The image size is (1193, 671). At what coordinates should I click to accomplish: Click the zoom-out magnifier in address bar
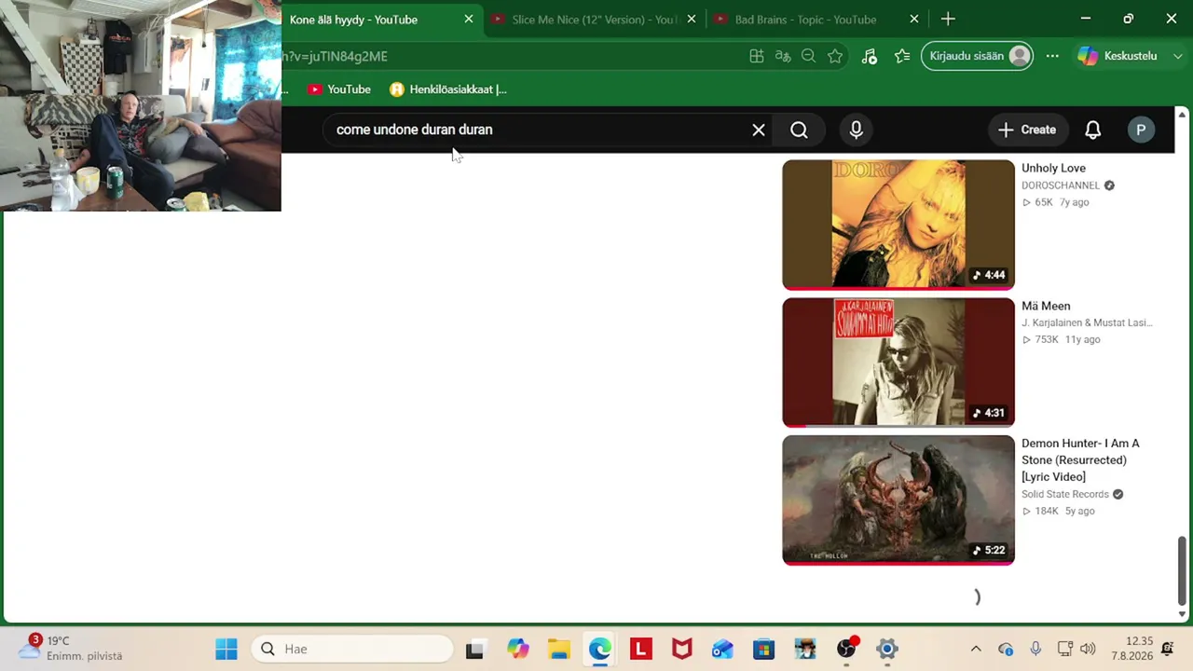click(x=809, y=56)
